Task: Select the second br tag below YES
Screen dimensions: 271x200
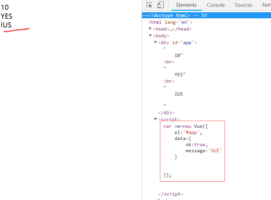Action: (x=169, y=81)
